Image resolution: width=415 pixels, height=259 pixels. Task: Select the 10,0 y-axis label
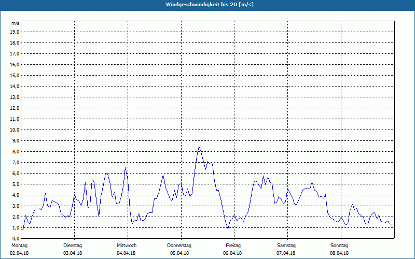15,130
